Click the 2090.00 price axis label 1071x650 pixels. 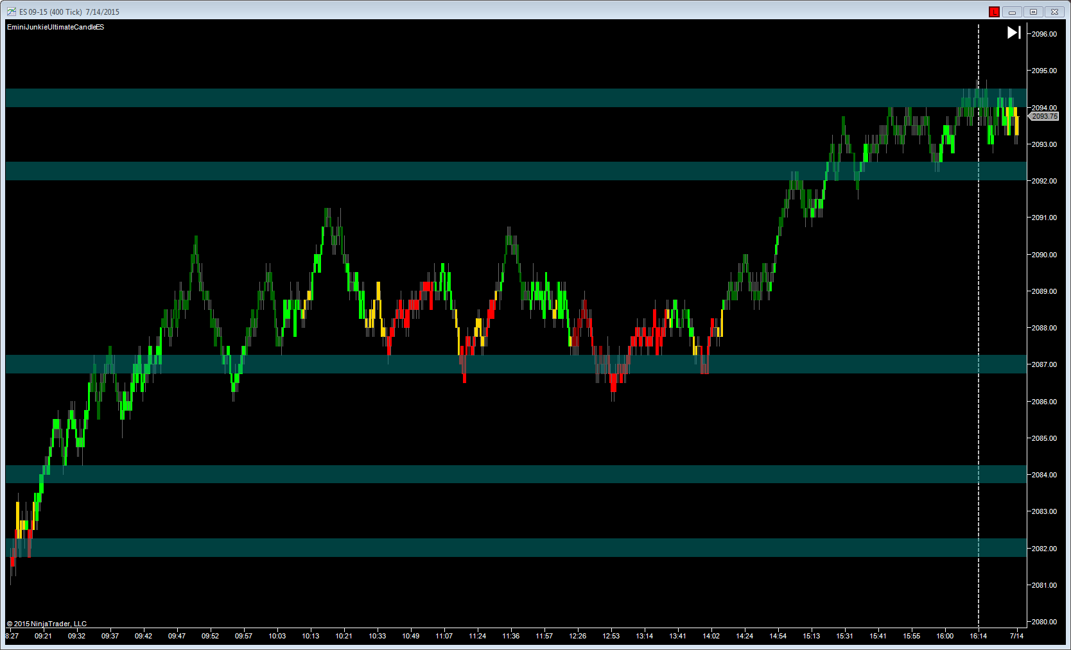(x=1044, y=255)
